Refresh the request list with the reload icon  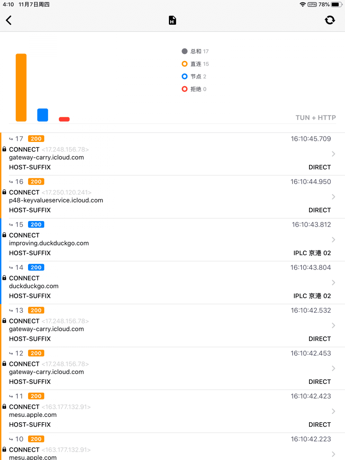pos(330,20)
